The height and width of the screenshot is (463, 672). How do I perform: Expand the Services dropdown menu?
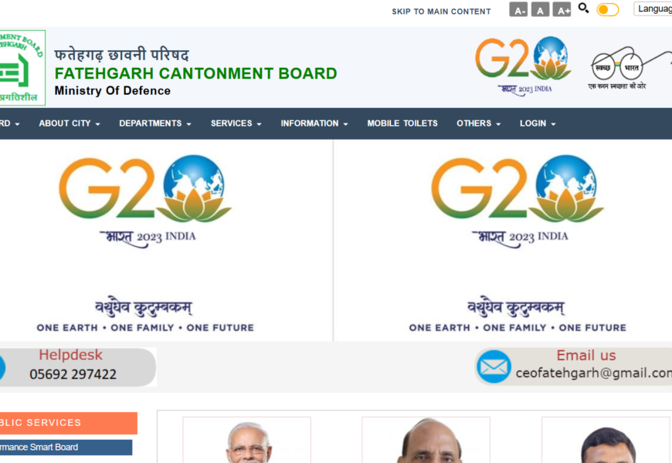(x=236, y=123)
